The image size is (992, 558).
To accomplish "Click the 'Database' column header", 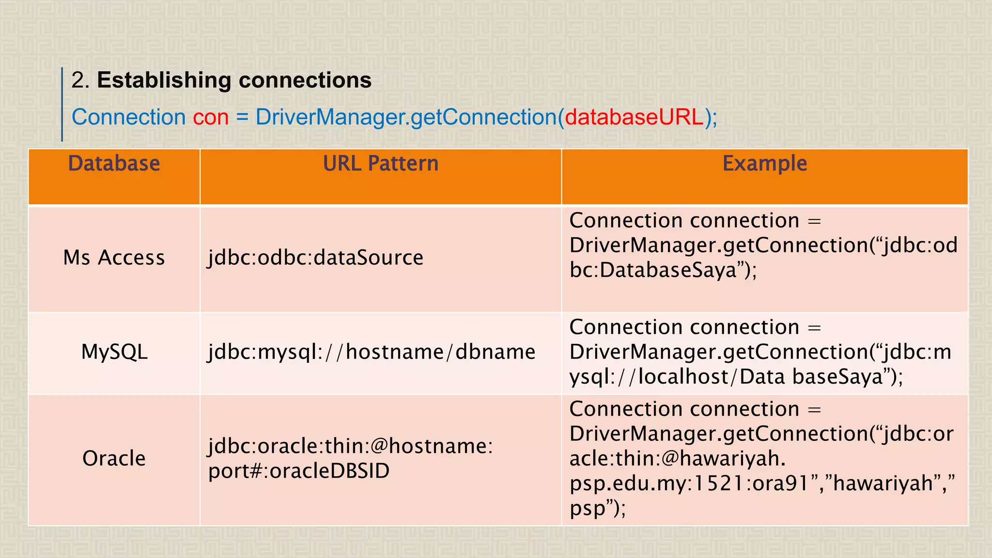I will pos(114,177).
